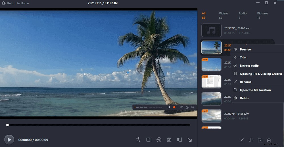Take a screenshot with the camera icon
Viewport: 284px width, 147px height.
tap(169, 140)
